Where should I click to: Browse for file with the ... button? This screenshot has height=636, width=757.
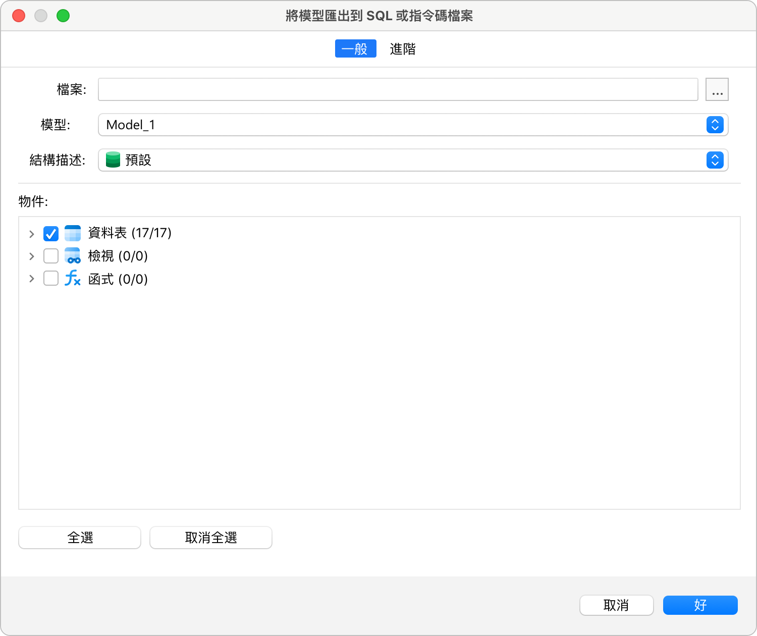click(x=717, y=89)
